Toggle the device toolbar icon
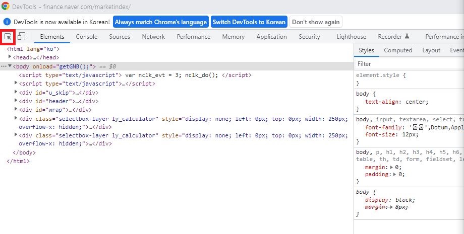This screenshot has height=234, width=464. tap(21, 37)
